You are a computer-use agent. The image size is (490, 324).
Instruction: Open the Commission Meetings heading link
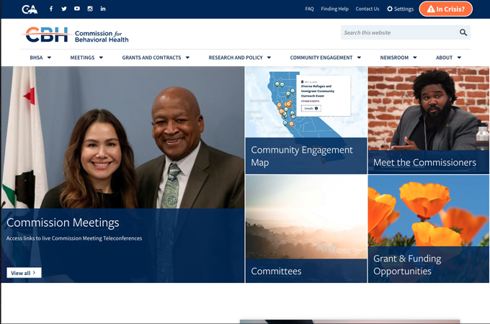click(63, 222)
